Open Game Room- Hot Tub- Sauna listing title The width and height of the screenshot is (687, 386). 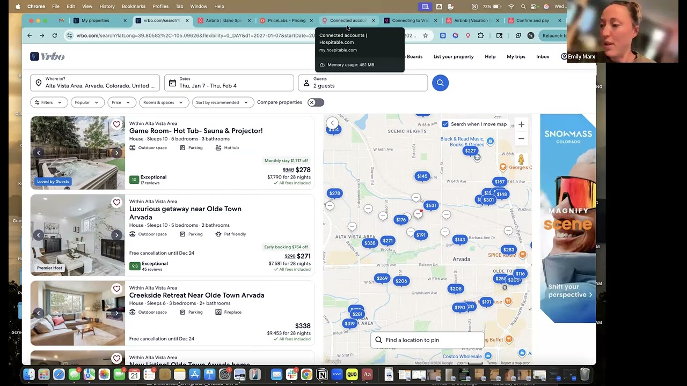[196, 131]
